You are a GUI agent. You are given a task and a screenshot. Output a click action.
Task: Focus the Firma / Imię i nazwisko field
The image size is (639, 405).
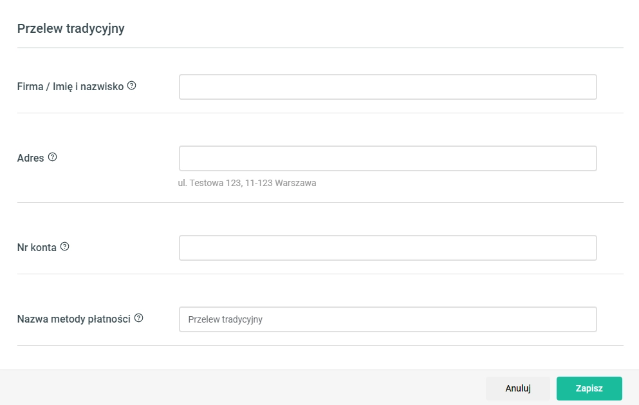click(388, 87)
